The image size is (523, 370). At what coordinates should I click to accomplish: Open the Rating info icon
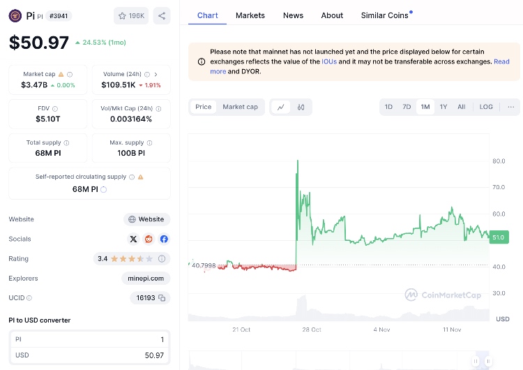[162, 258]
